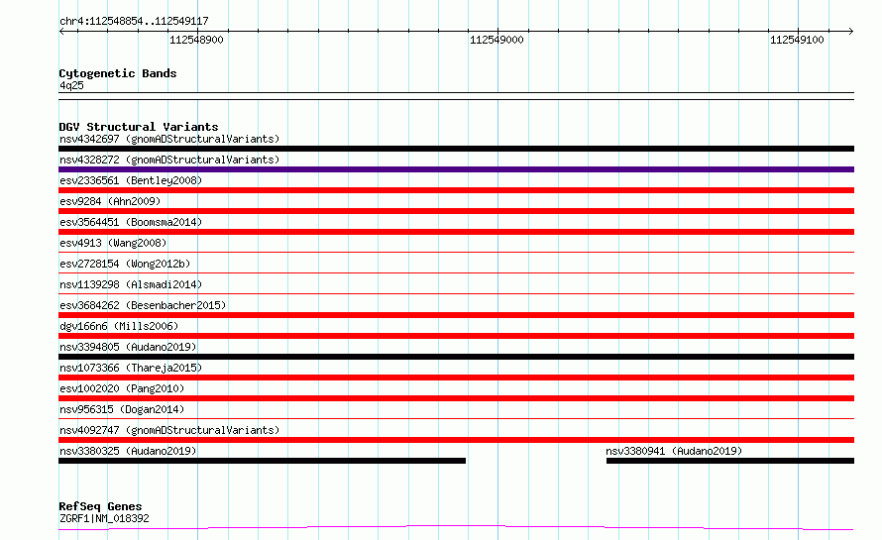This screenshot has height=540, width=882.
Task: Click the red bar under esv2336561
Action: coord(456,190)
